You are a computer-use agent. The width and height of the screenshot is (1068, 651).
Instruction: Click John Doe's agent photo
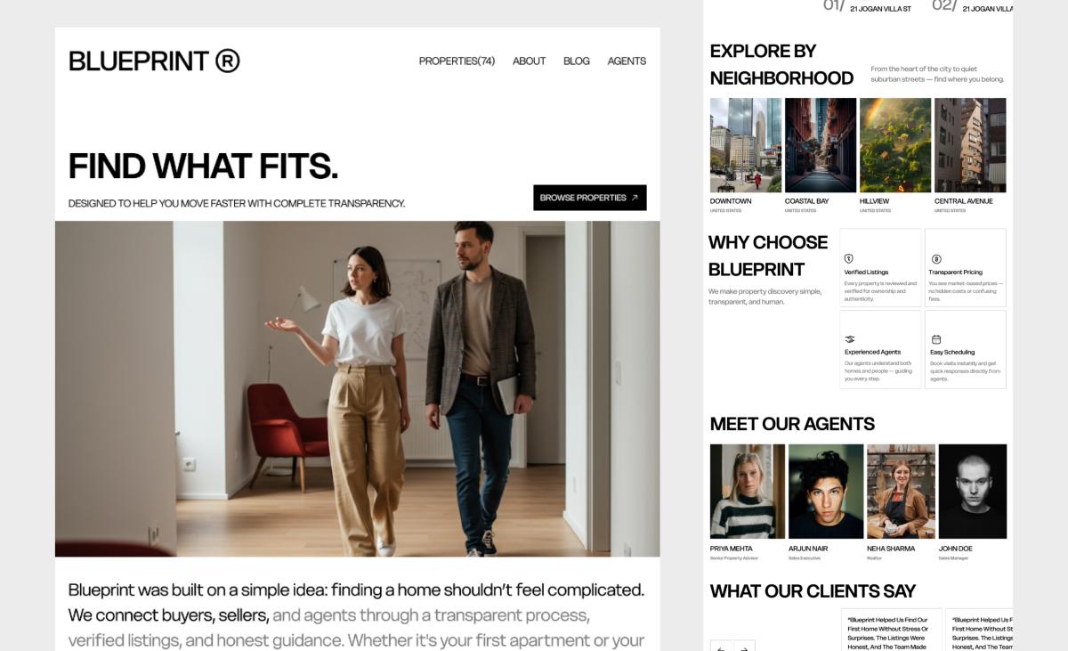tap(973, 492)
